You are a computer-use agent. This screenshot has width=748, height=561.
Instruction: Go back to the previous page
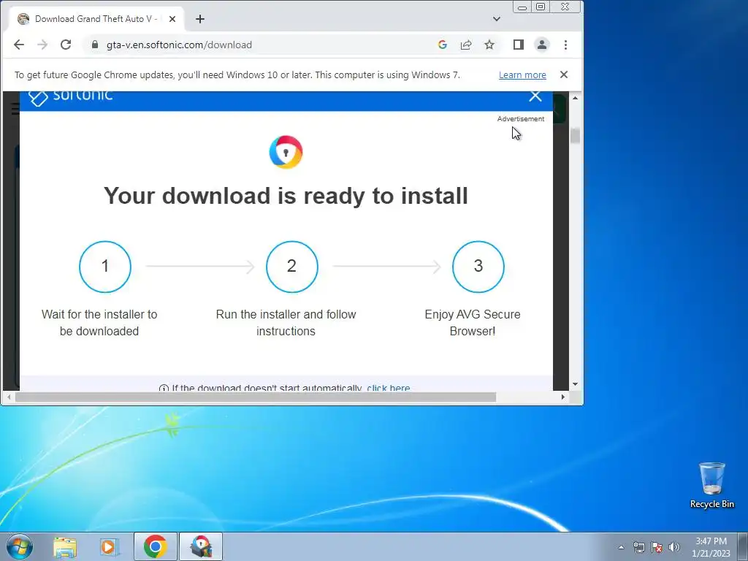coord(18,45)
